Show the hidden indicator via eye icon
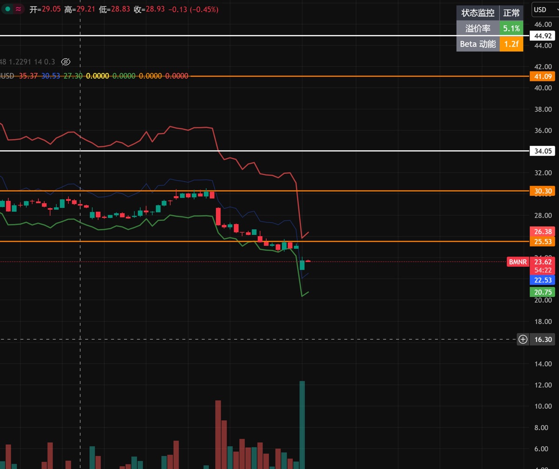Viewport: 559px width, 469px height. [66, 62]
